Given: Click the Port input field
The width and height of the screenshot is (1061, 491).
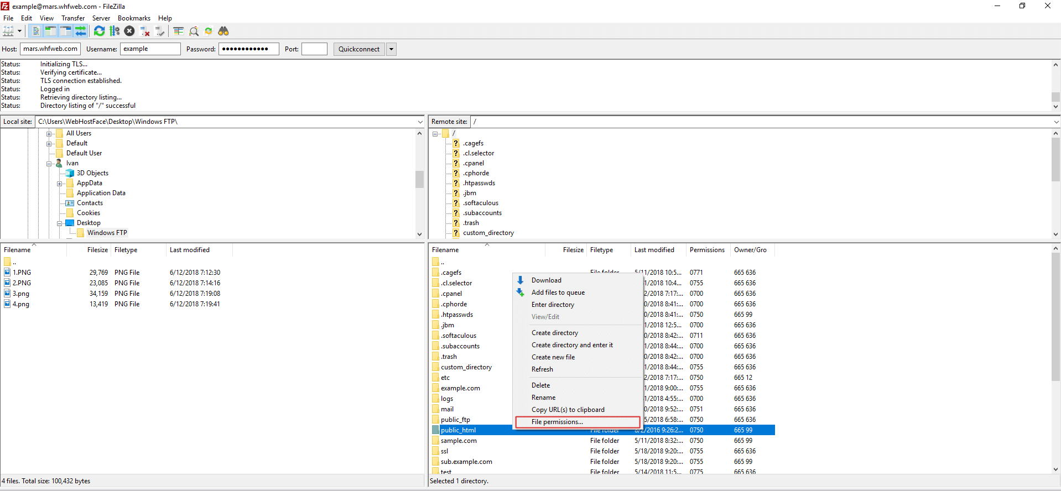Looking at the screenshot, I should click(x=314, y=49).
